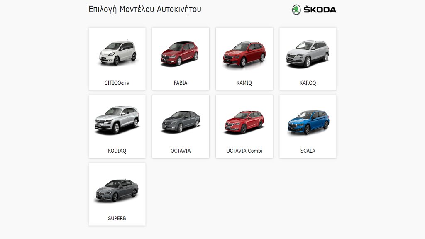The height and width of the screenshot is (239, 425).
Task: Choose the red OCTAVIA Combi car image
Action: click(x=244, y=122)
